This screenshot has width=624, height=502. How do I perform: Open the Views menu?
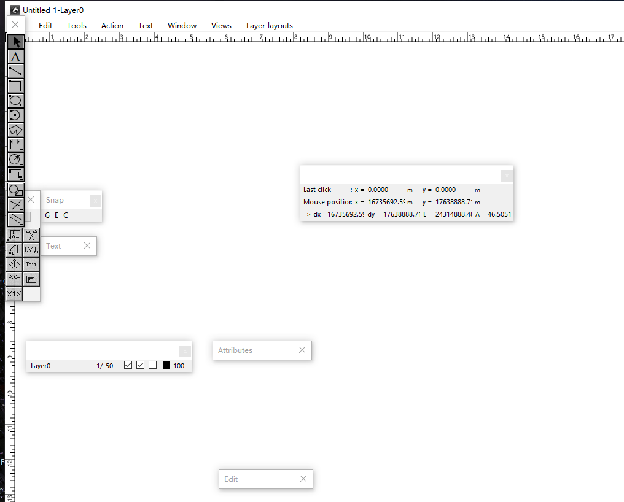(221, 26)
